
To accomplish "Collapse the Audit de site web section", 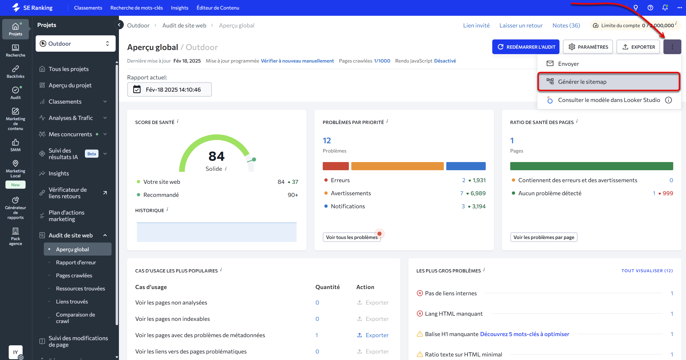I will pyautogui.click(x=105, y=235).
